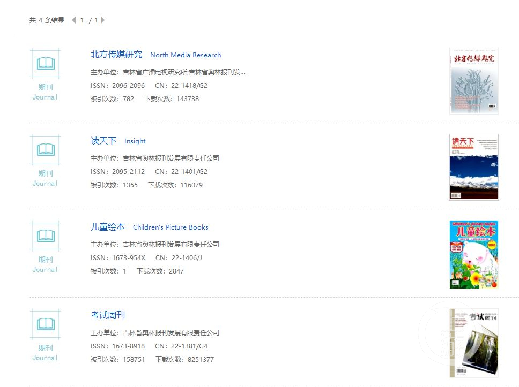Open the 考试周刊 journal title link
The width and height of the screenshot is (519, 387).
(x=108, y=315)
